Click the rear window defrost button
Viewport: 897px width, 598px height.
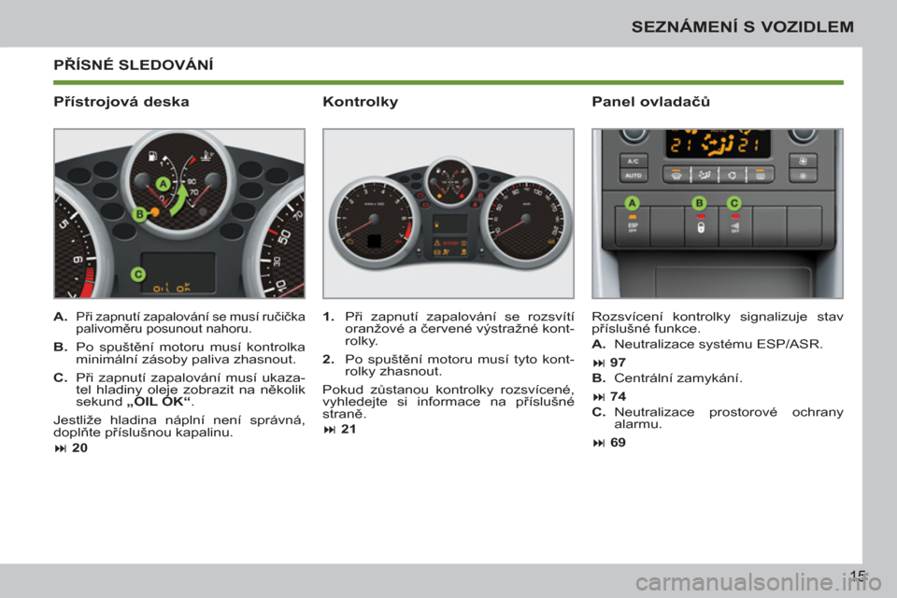pyautogui.click(x=761, y=174)
